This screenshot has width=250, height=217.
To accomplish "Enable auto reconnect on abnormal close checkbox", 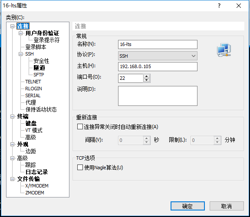I will point(80,127).
